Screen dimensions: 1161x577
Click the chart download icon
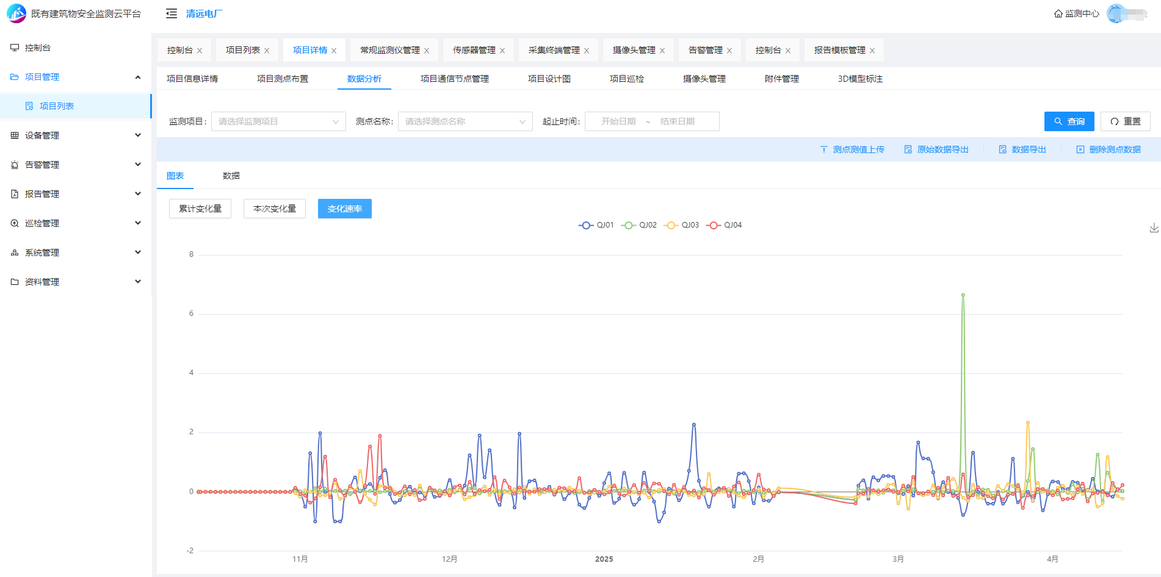coord(1154,228)
